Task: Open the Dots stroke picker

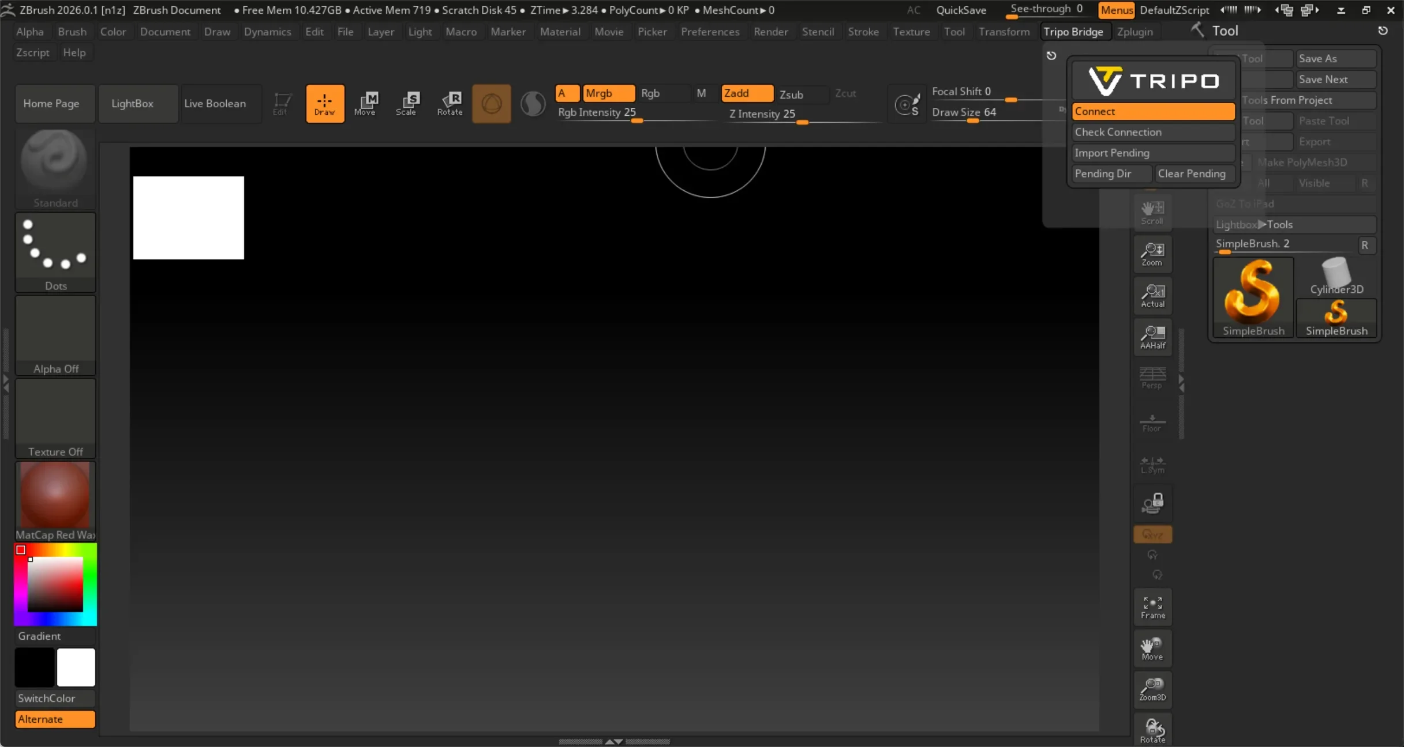Action: pyautogui.click(x=55, y=252)
